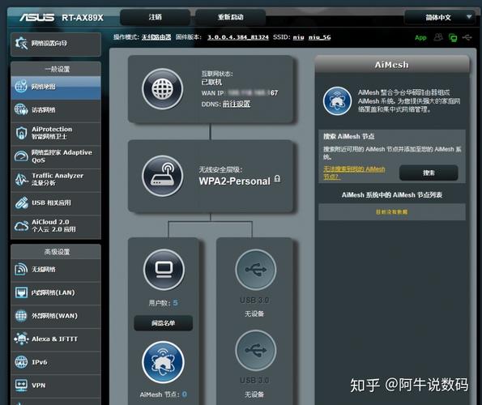This screenshot has width=482, height=405.
Task: Select Traffic Analyzer menu item
Action: (56, 180)
